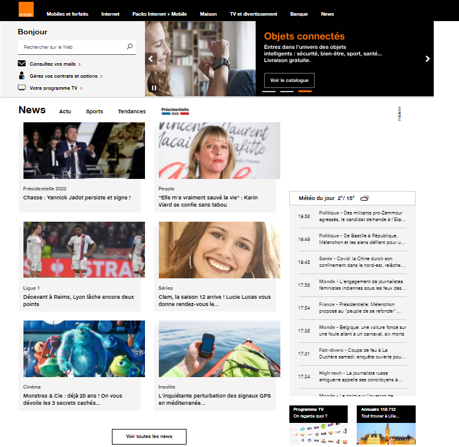The height and width of the screenshot is (447, 459).
Task: Open 17:56 journalistes indiennes news item
Action: pos(352,285)
